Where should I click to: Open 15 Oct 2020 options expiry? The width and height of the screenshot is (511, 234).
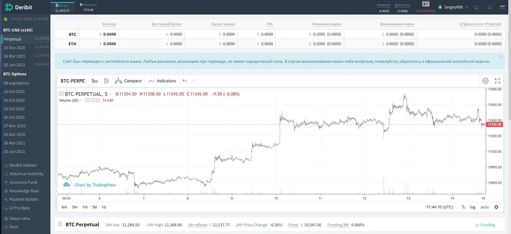14,91
